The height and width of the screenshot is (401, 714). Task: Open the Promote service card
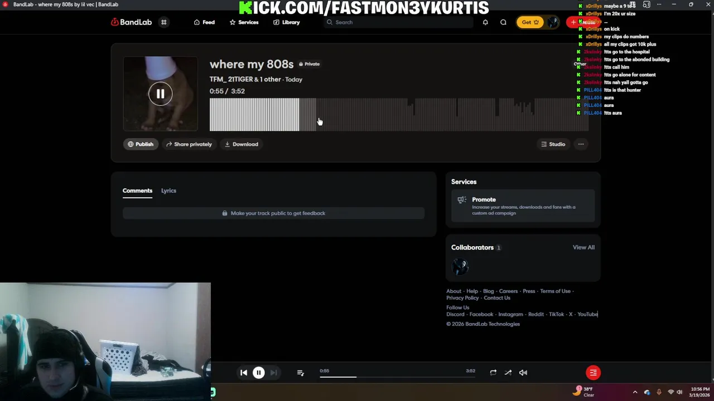point(523,206)
